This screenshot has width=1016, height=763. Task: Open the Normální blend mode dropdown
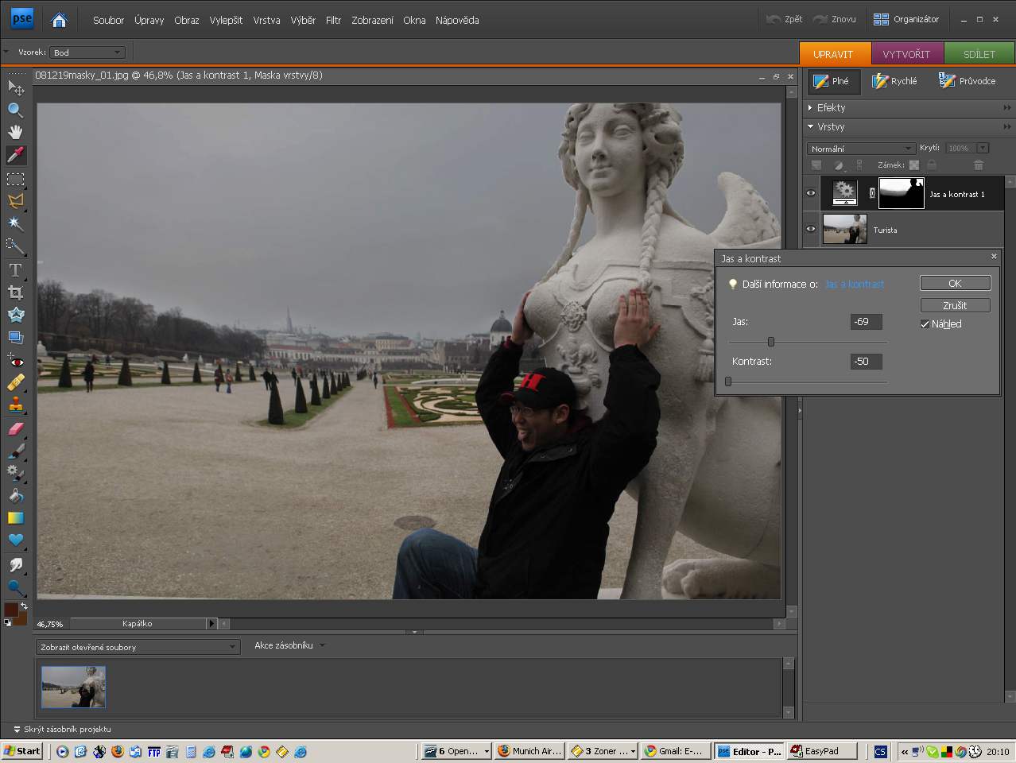pos(862,149)
